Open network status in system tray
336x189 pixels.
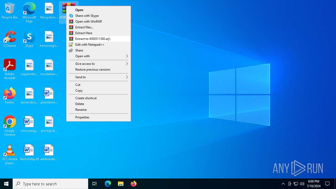(x=296, y=184)
